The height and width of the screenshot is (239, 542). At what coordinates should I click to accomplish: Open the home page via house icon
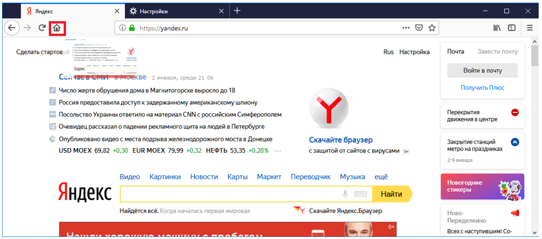pyautogui.click(x=57, y=29)
